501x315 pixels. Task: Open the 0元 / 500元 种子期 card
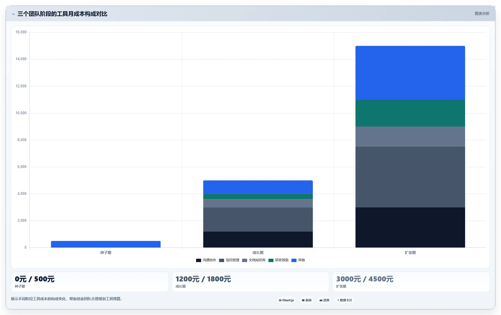90,282
